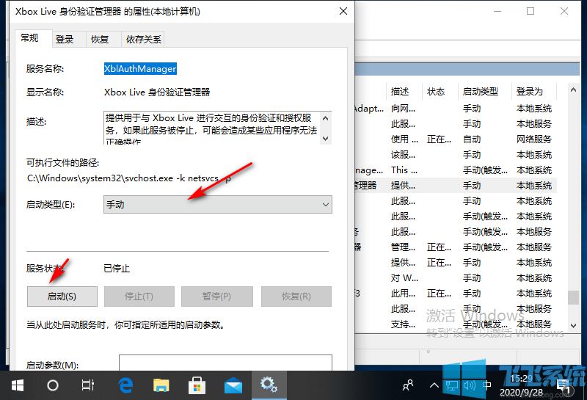Switch the Chinese input method indicator
This screenshot has width=587, height=400.
(486, 385)
